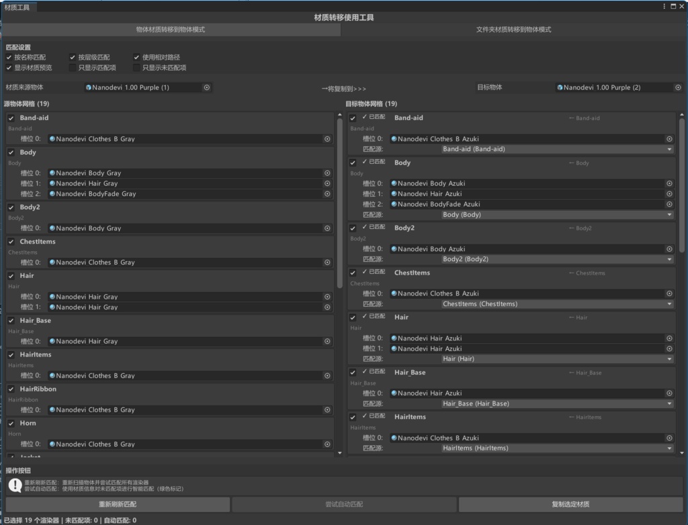
Task: Click material picker icon on Band-aid 槽位 0
Action: point(327,138)
